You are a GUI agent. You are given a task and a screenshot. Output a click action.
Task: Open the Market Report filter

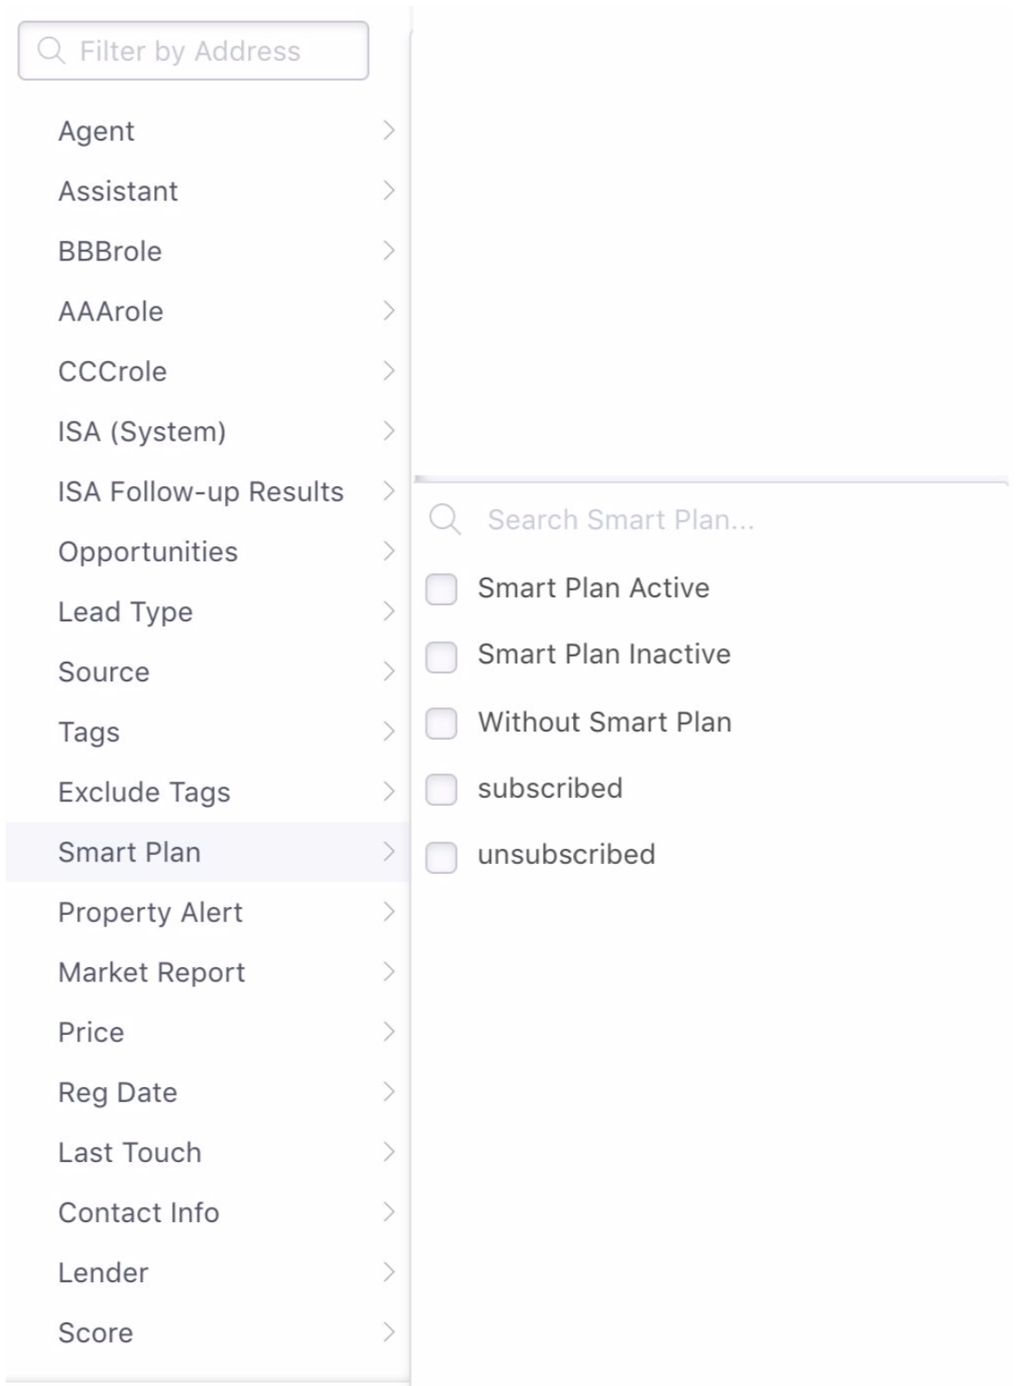point(207,972)
